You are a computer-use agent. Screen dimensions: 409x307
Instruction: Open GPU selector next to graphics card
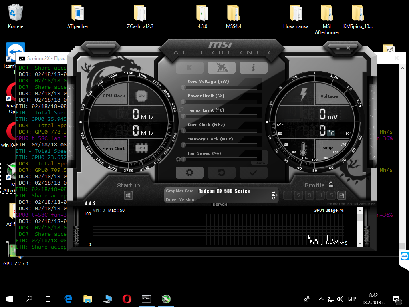pyautogui.click(x=274, y=195)
